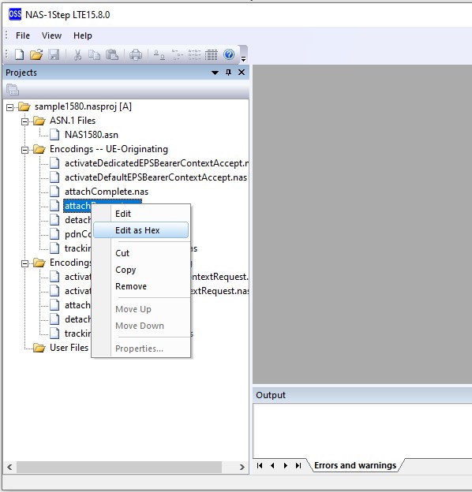
Task: Click the Cut scissors toolbar icon
Action: (x=77, y=54)
